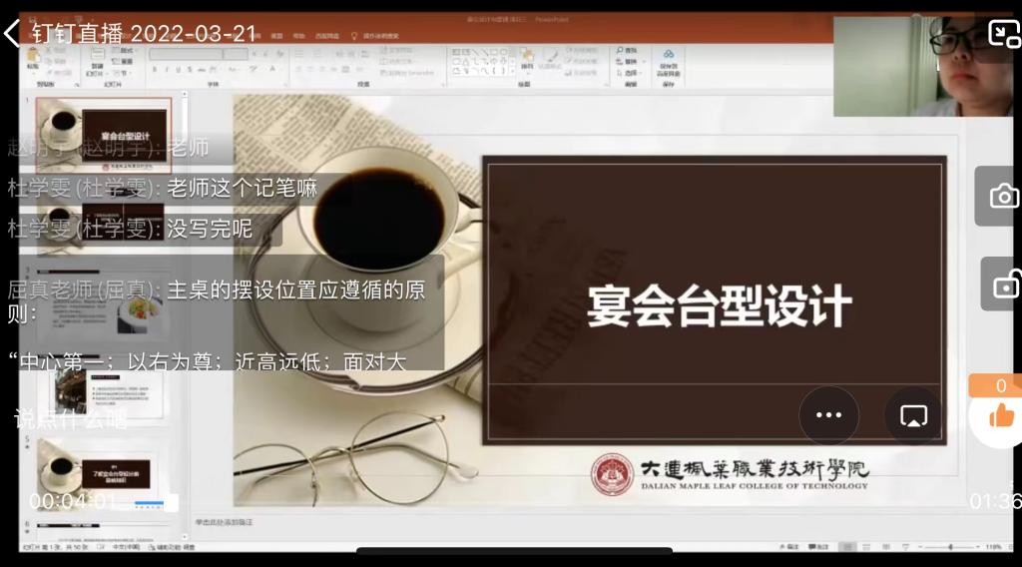Open the three-dot more options menu
Viewport: 1022px width, 567px height.
[x=828, y=415]
